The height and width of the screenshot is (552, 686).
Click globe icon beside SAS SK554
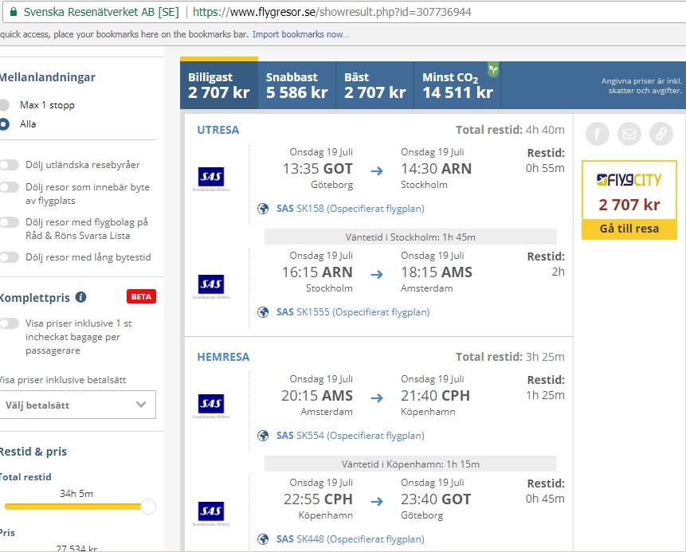click(x=264, y=436)
